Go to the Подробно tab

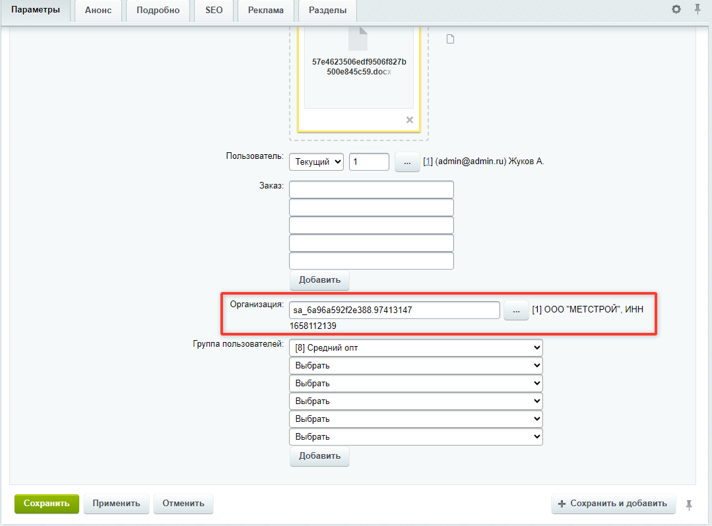(158, 11)
